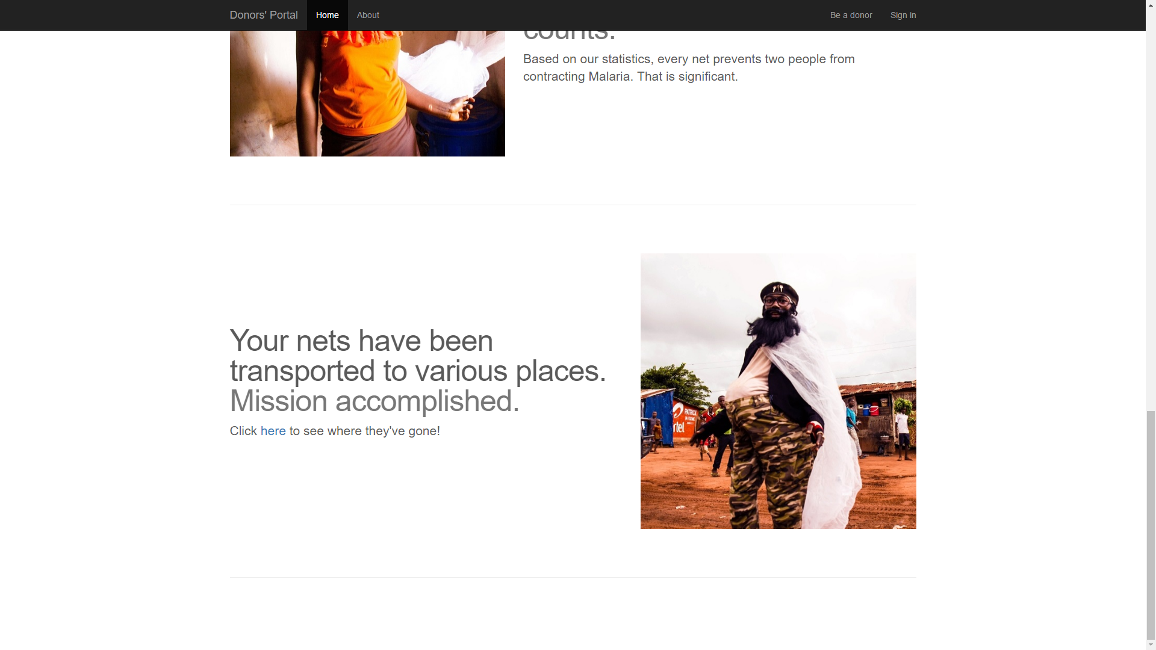Follow the blue 'here' link
The image size is (1156, 650).
(x=273, y=431)
